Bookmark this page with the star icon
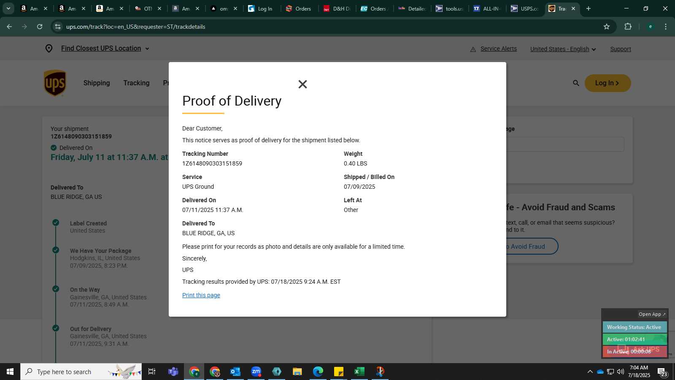The image size is (675, 380). point(607,27)
